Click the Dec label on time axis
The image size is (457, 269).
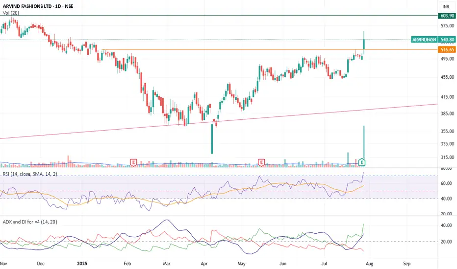(41, 264)
